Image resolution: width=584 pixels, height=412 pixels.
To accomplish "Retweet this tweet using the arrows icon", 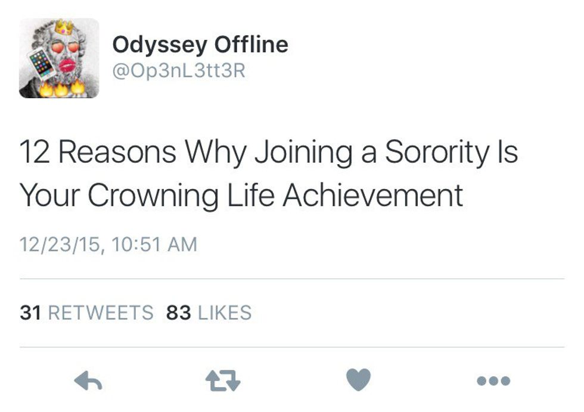I will [x=223, y=380].
